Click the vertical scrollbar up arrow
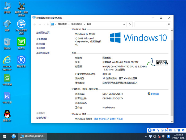 (172, 30)
